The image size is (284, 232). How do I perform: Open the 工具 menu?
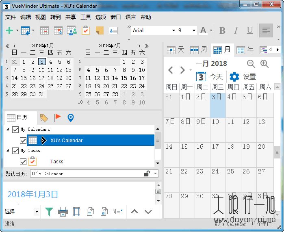click(86, 17)
